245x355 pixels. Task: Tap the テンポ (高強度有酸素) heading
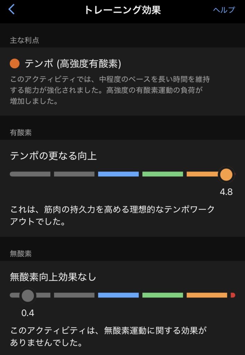[x=73, y=64]
